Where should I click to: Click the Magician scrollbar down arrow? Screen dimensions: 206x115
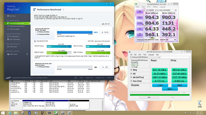click(113, 75)
